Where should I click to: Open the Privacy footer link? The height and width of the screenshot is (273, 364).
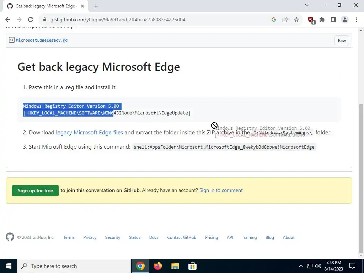pos(90,237)
